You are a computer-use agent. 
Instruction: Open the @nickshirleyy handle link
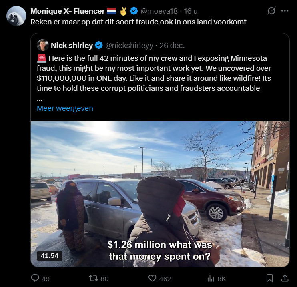coord(129,46)
